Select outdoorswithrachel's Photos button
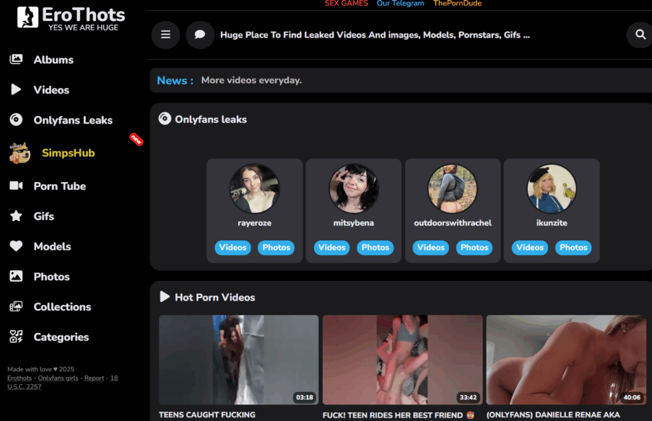The image size is (652, 421). pos(474,248)
